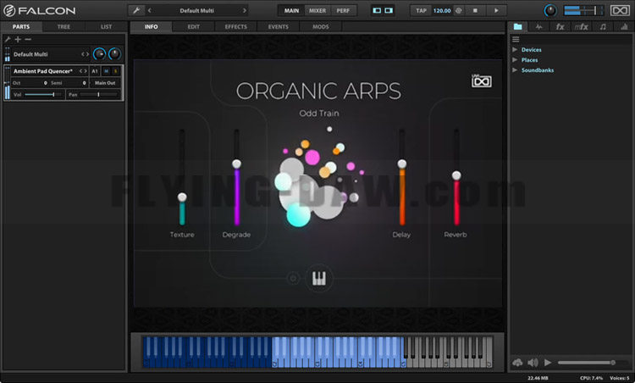The width and height of the screenshot is (635, 383).
Task: Click the preview volume slider in browser footer
Action: 592,363
